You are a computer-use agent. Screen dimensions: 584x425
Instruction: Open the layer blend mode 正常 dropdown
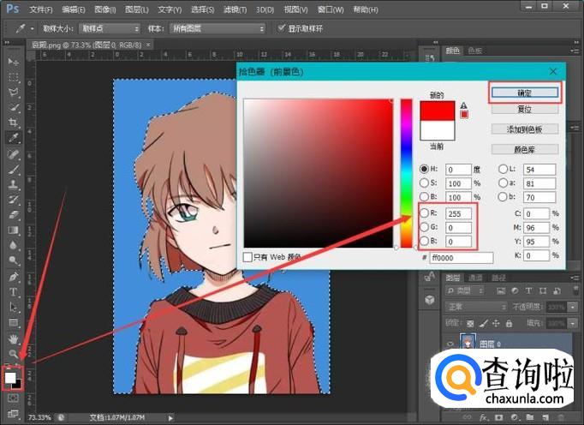(477, 307)
